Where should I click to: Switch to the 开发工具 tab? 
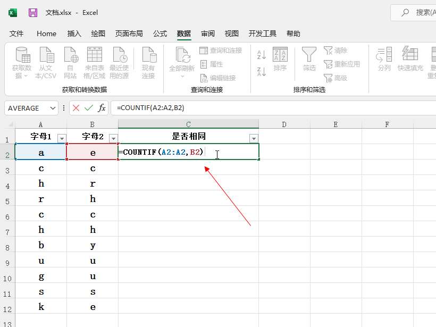click(263, 33)
